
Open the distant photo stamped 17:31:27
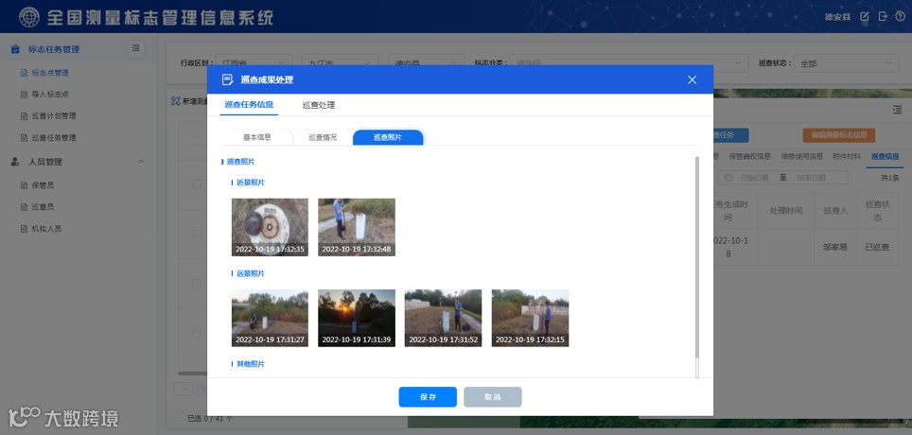pos(270,318)
